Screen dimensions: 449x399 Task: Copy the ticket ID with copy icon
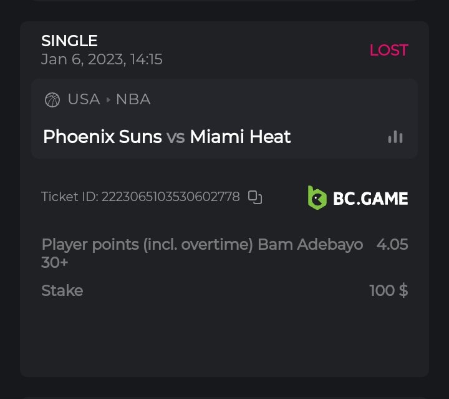pyautogui.click(x=255, y=197)
